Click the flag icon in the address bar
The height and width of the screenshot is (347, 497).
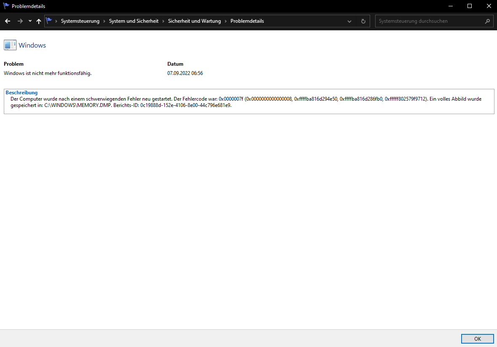(x=49, y=21)
